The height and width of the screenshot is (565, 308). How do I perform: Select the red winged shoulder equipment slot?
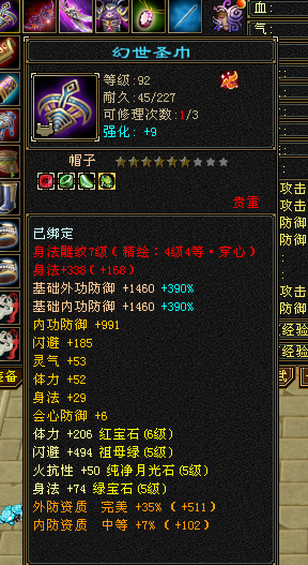click(40, 16)
